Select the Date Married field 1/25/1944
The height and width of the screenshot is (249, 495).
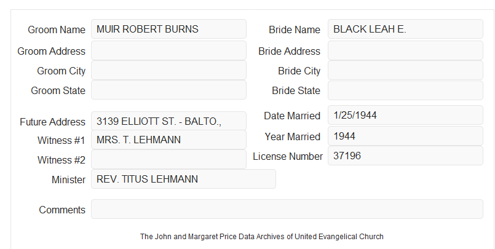[405, 115]
